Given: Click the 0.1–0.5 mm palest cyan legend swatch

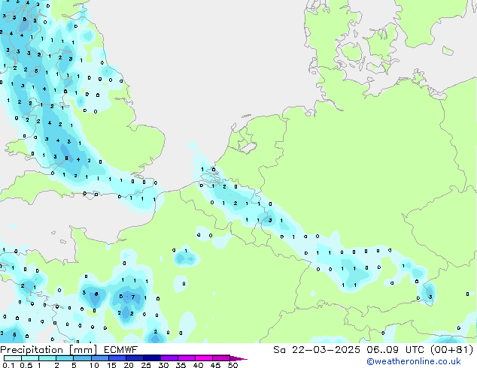Looking at the screenshot, I should pyautogui.click(x=13, y=358).
